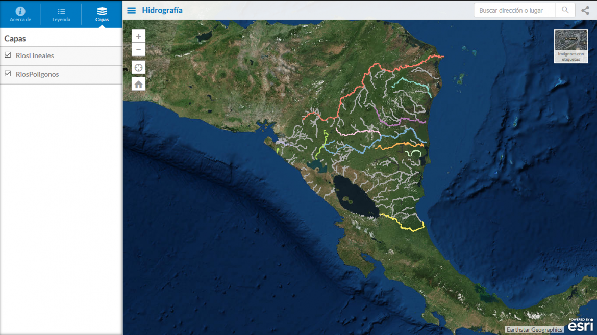Click the Earthstar Geographics attribution
The height and width of the screenshot is (335, 597).
click(x=534, y=330)
